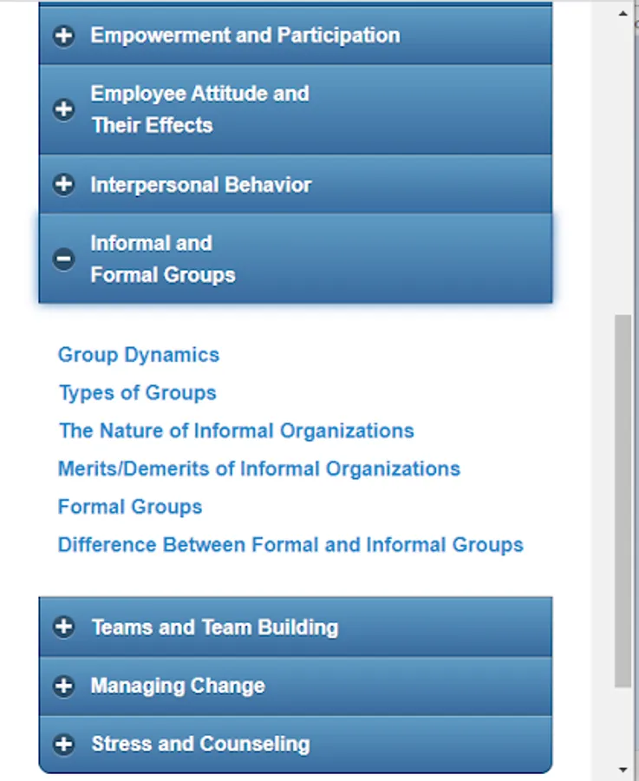639x781 pixels.
Task: Click plus icon beside Employee Attitude and Their Effects
Action: pyautogui.click(x=63, y=110)
